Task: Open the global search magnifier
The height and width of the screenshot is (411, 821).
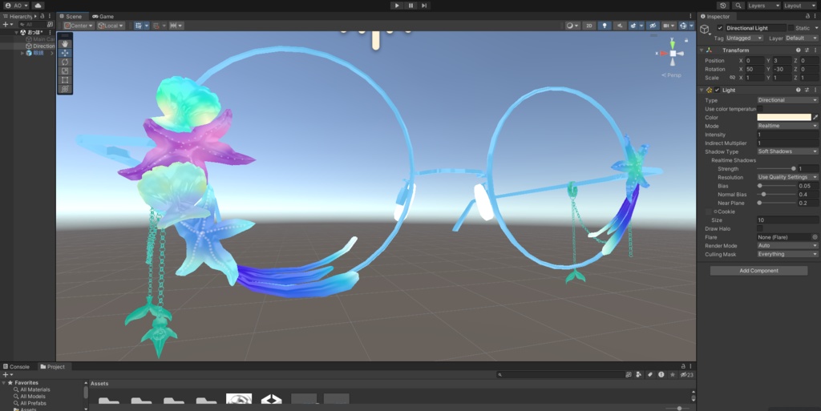Action: click(738, 6)
